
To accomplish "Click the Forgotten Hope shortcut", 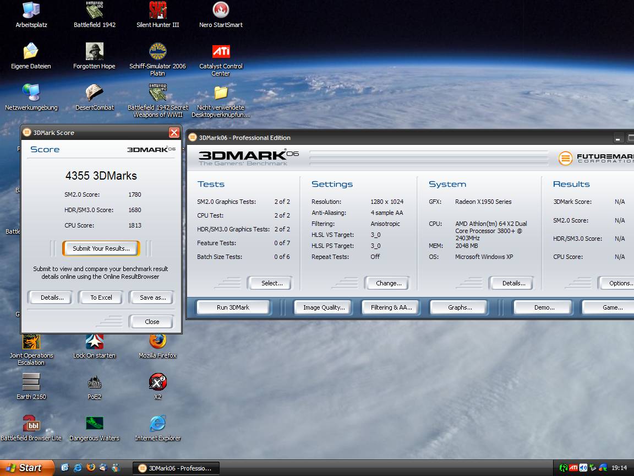I will [x=94, y=56].
